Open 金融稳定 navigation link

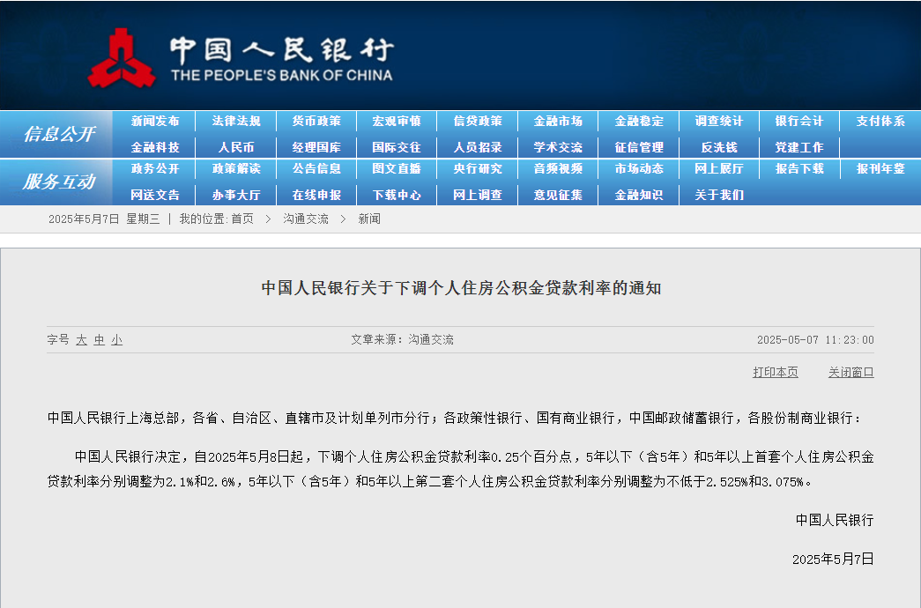click(x=639, y=121)
